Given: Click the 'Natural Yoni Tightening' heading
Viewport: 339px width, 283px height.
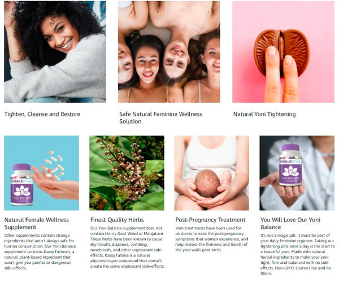Looking at the screenshot, I should (264, 114).
